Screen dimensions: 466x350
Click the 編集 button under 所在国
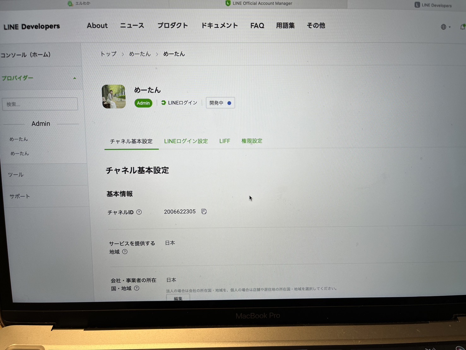pos(178,298)
